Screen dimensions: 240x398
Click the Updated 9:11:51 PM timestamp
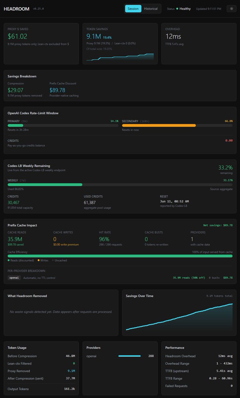coord(209,9)
